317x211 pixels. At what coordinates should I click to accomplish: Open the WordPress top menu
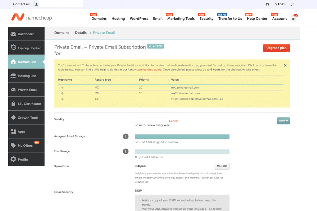pos(139,18)
